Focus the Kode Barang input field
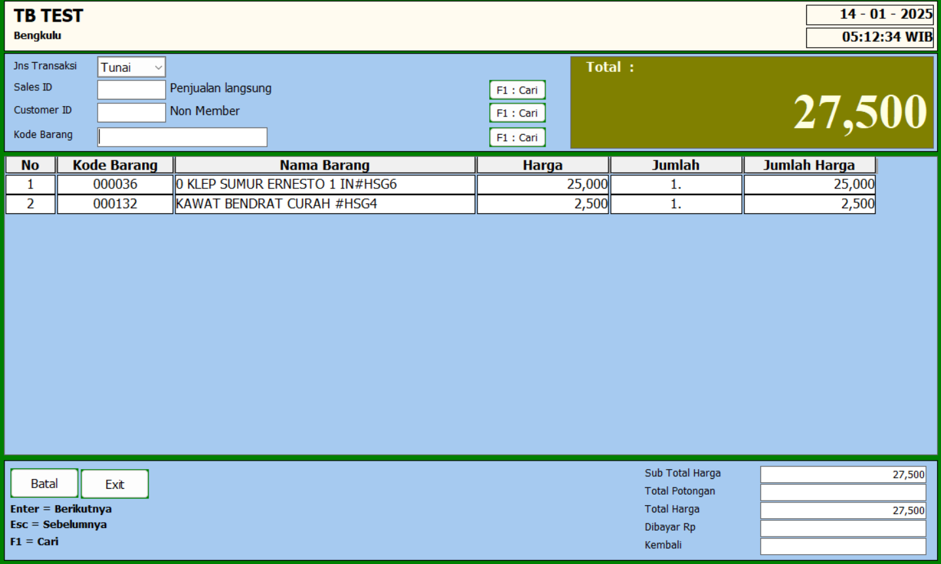Image resolution: width=941 pixels, height=564 pixels. click(182, 137)
